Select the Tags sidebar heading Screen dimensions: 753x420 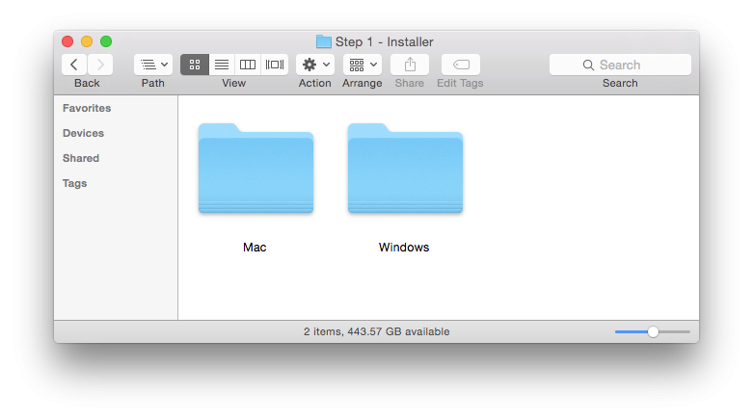click(x=74, y=183)
